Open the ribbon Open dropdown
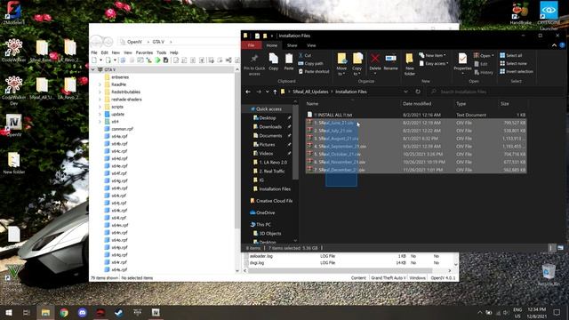 click(484, 55)
